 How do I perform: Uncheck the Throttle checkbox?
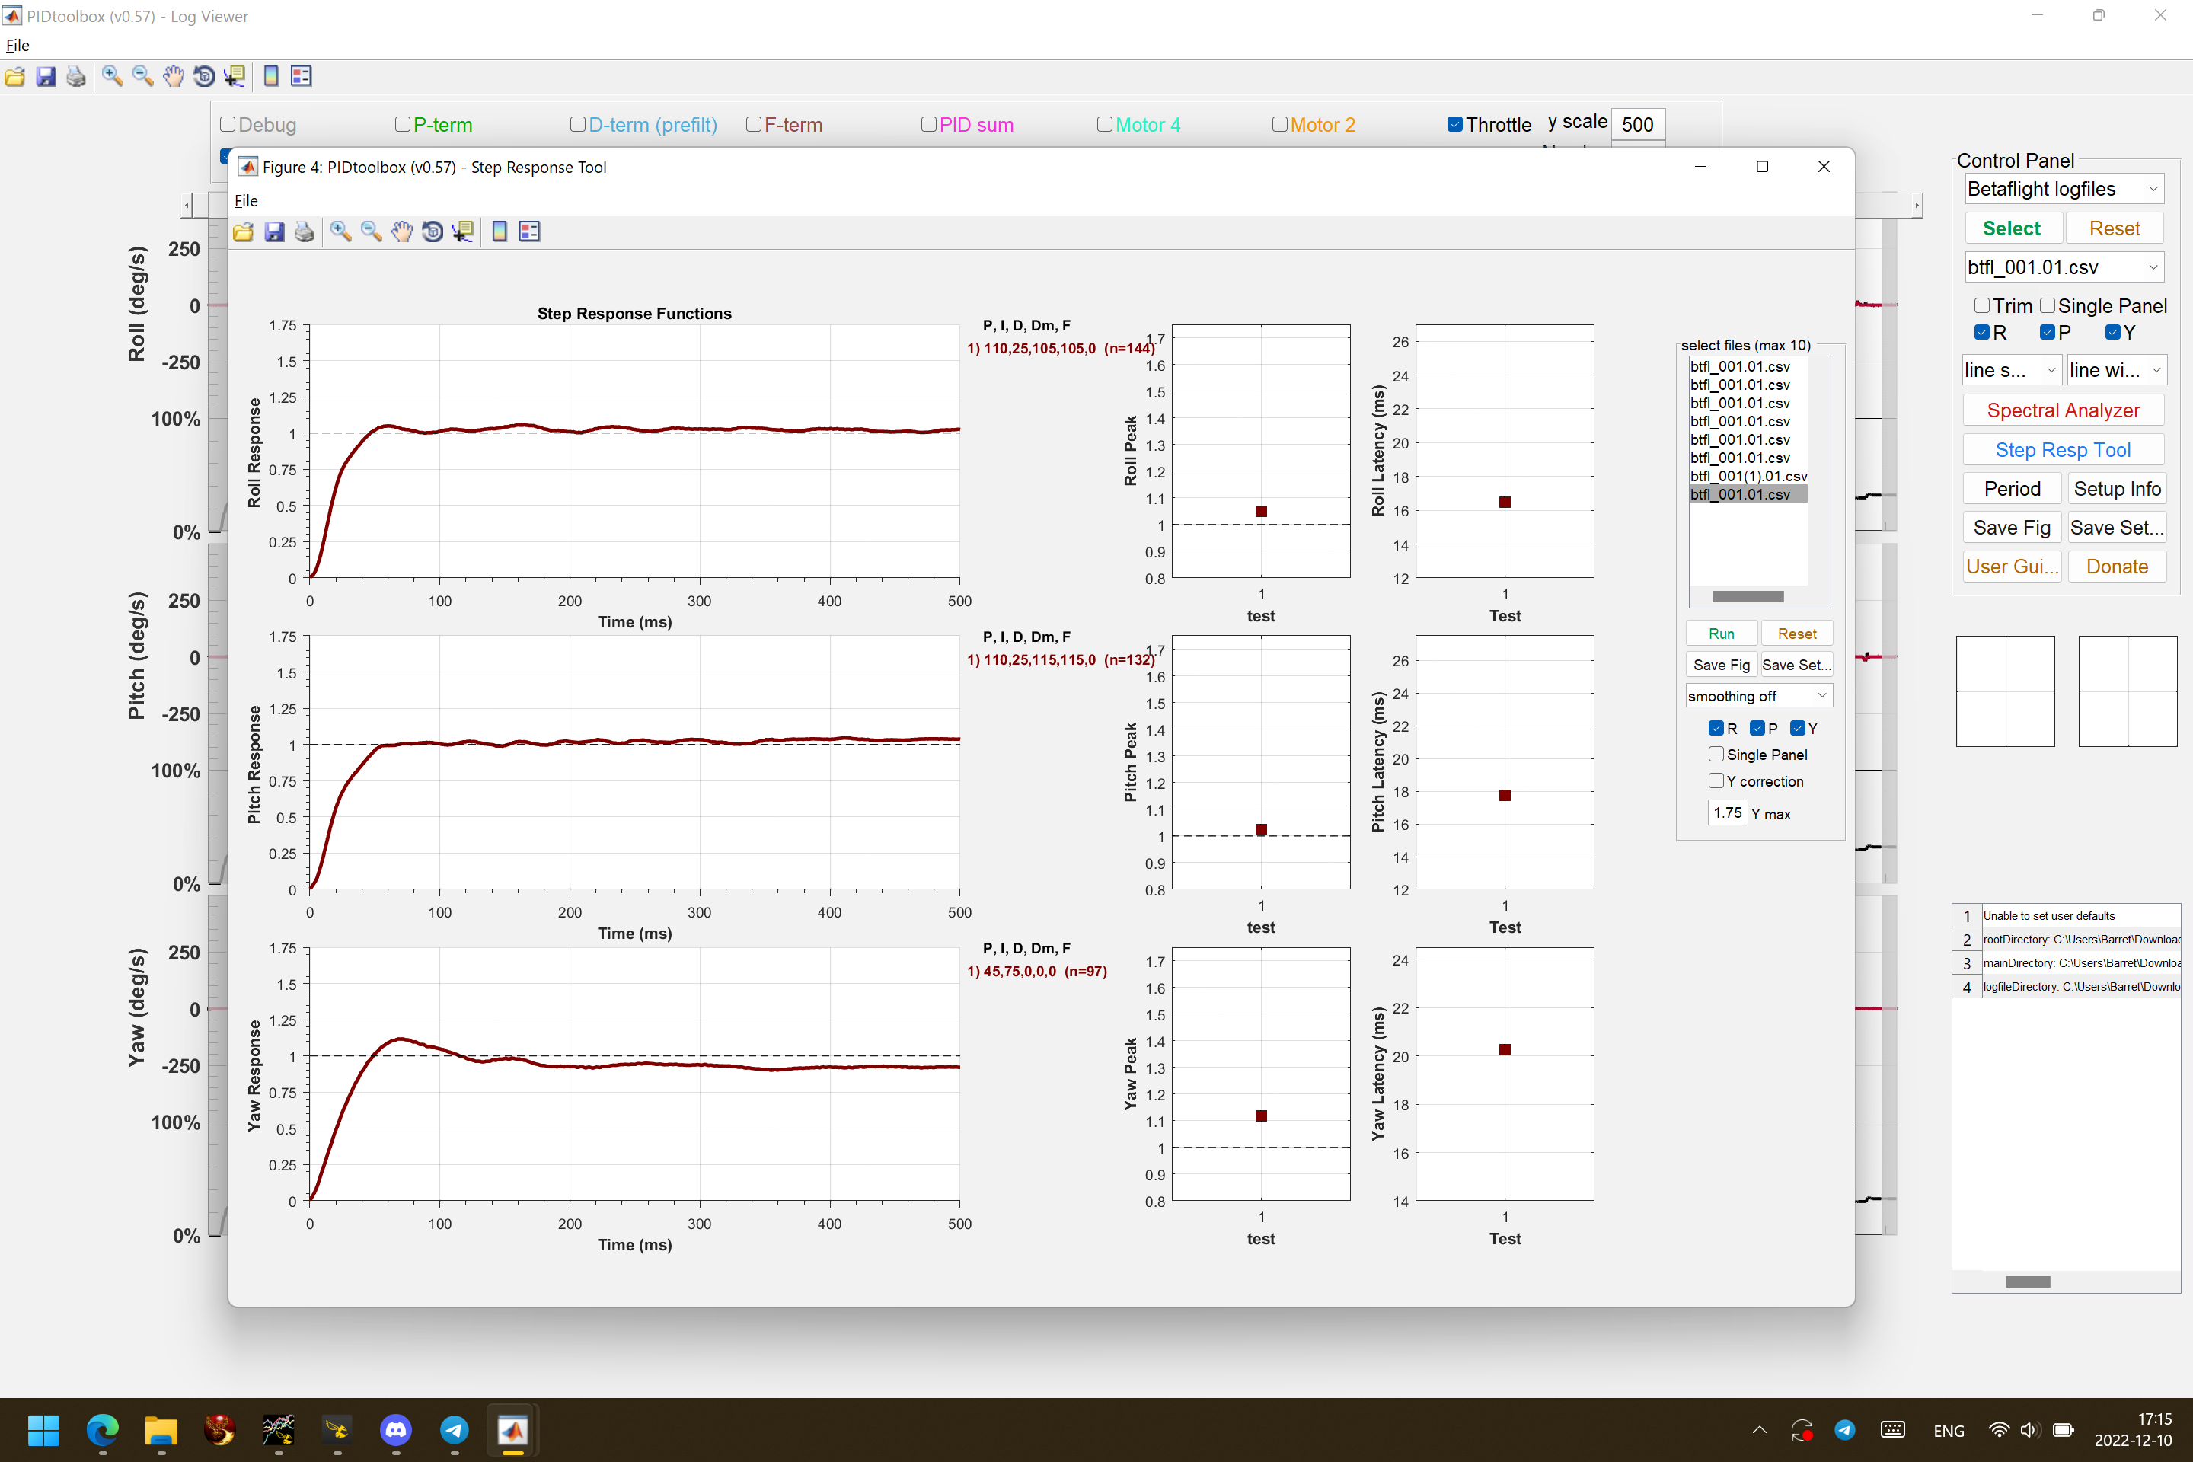[x=1454, y=124]
